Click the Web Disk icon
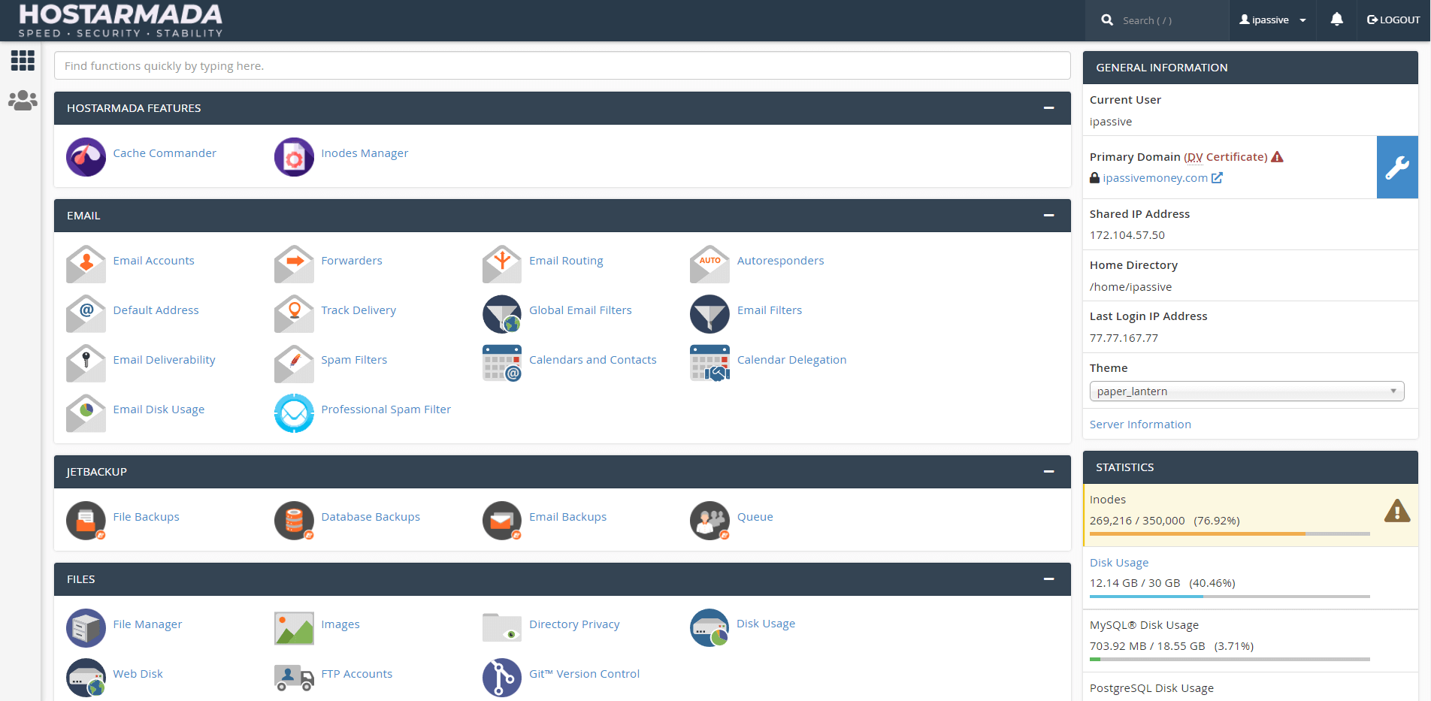The height and width of the screenshot is (701, 1431). pyautogui.click(x=86, y=677)
